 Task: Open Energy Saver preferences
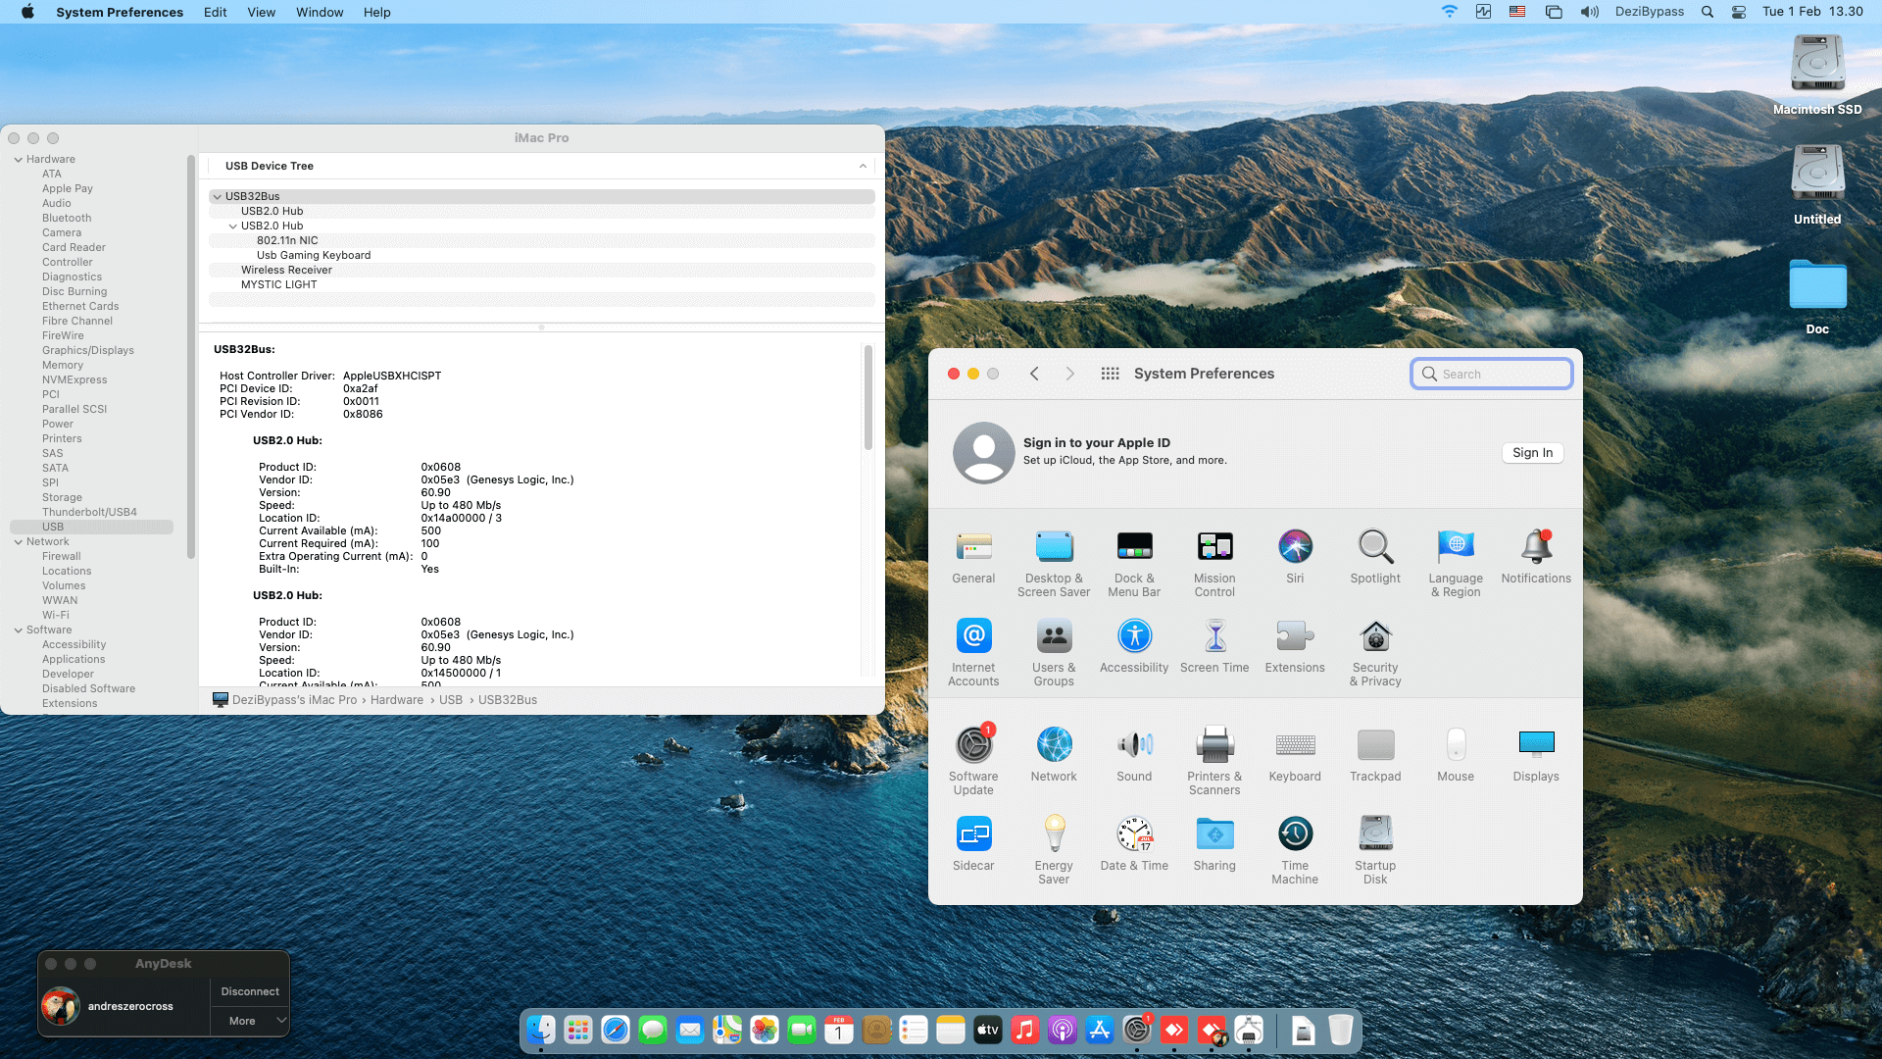[1054, 834]
